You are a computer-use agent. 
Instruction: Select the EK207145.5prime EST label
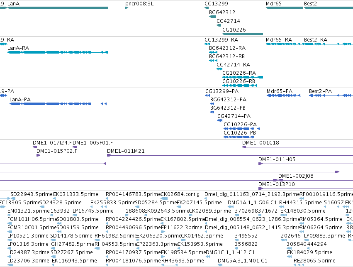coord(199,203)
